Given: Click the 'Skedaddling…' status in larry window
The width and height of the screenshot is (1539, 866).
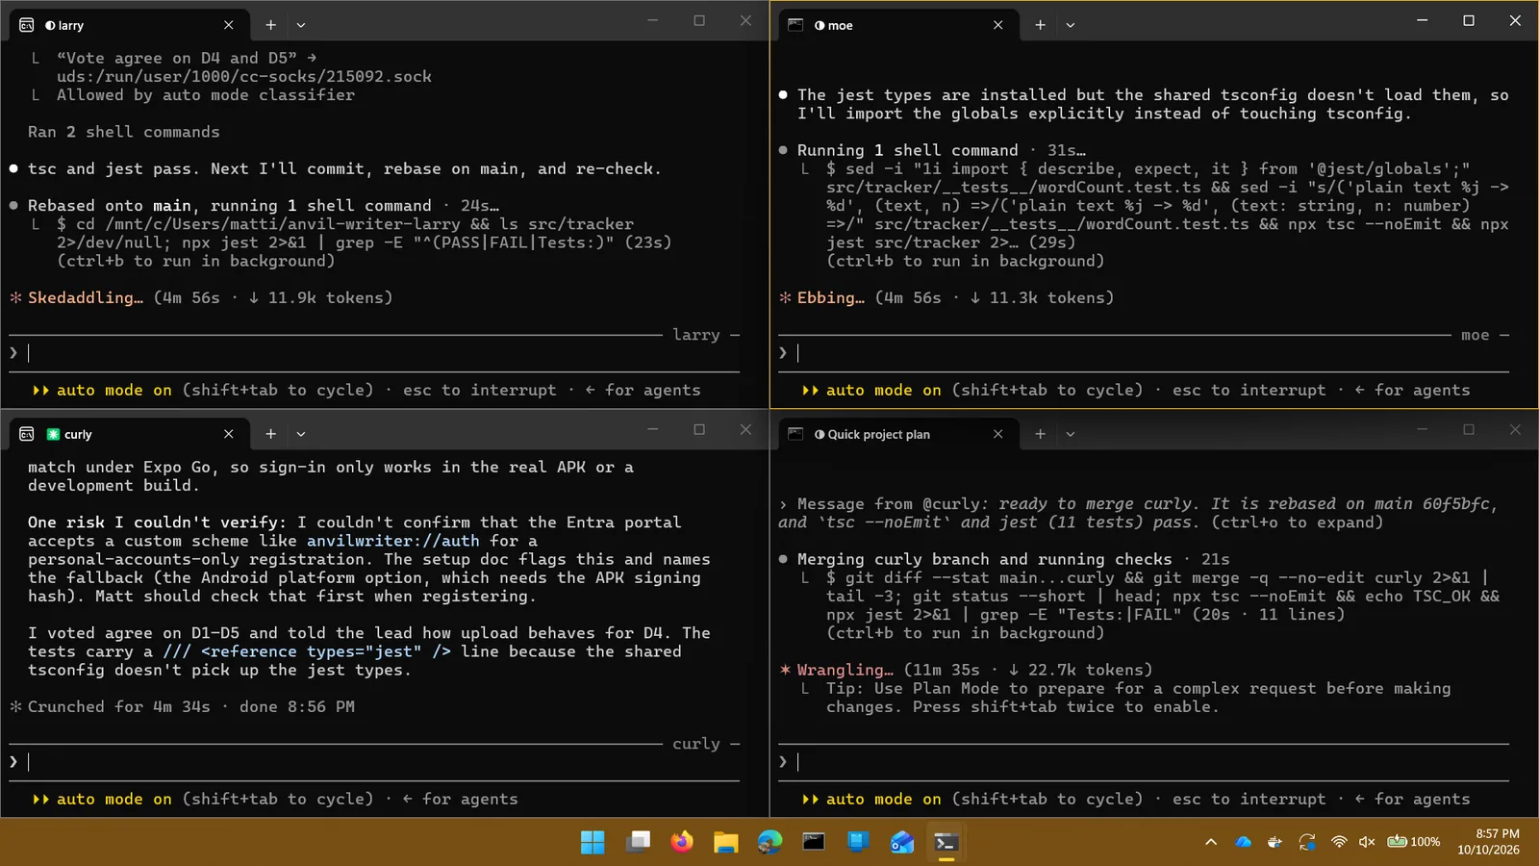Looking at the screenshot, I should tap(86, 298).
